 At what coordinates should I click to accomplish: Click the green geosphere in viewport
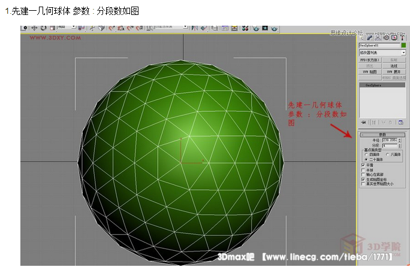point(180,162)
